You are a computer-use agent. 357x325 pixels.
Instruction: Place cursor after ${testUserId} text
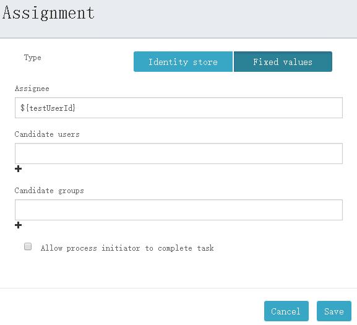[x=77, y=108]
